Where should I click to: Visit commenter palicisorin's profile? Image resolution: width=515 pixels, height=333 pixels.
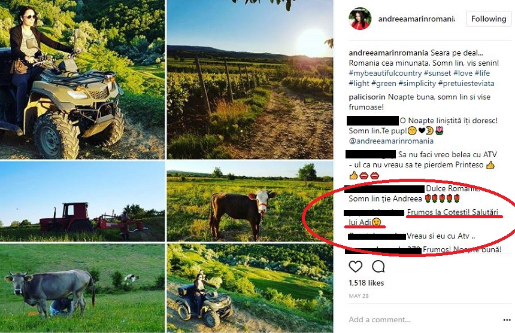(369, 96)
